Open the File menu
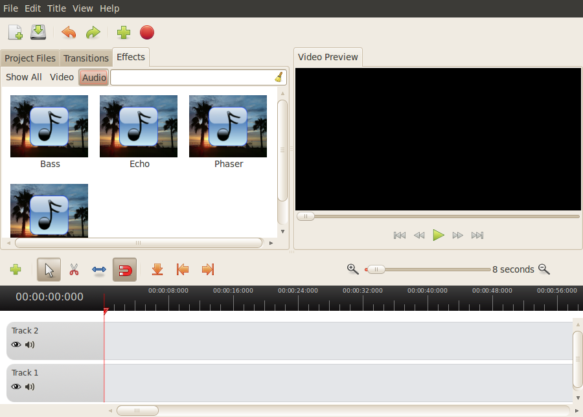This screenshot has width=583, height=417. [10, 8]
